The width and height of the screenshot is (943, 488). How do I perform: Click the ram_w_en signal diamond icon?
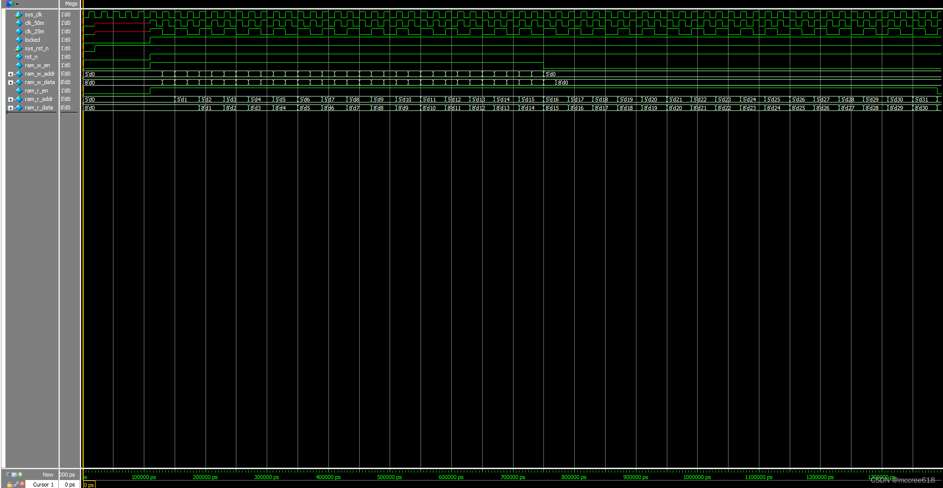click(19, 65)
